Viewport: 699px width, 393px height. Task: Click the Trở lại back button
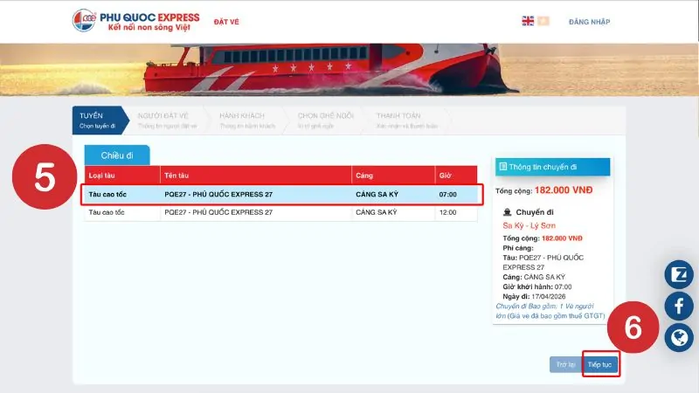click(x=565, y=364)
